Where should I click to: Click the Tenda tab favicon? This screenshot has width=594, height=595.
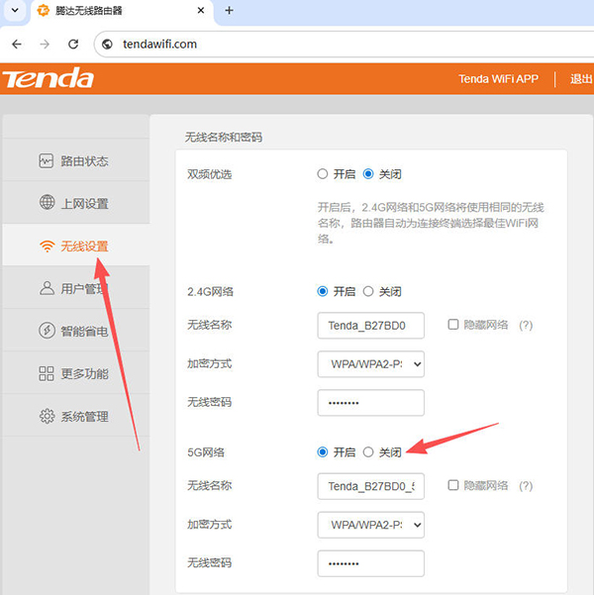(43, 10)
